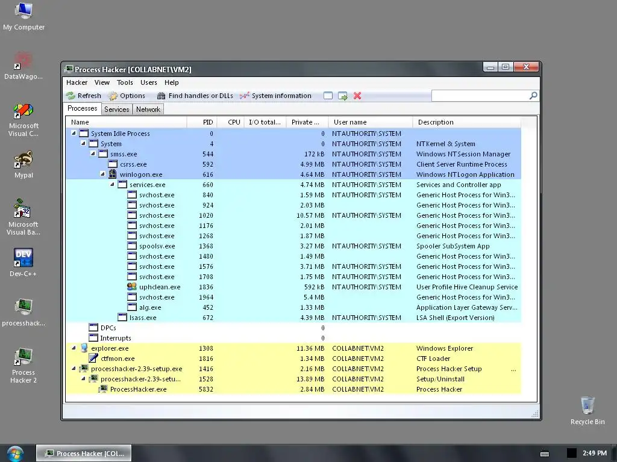Collapse the System Idle Process node
The width and height of the screenshot is (617, 462).
pos(74,133)
